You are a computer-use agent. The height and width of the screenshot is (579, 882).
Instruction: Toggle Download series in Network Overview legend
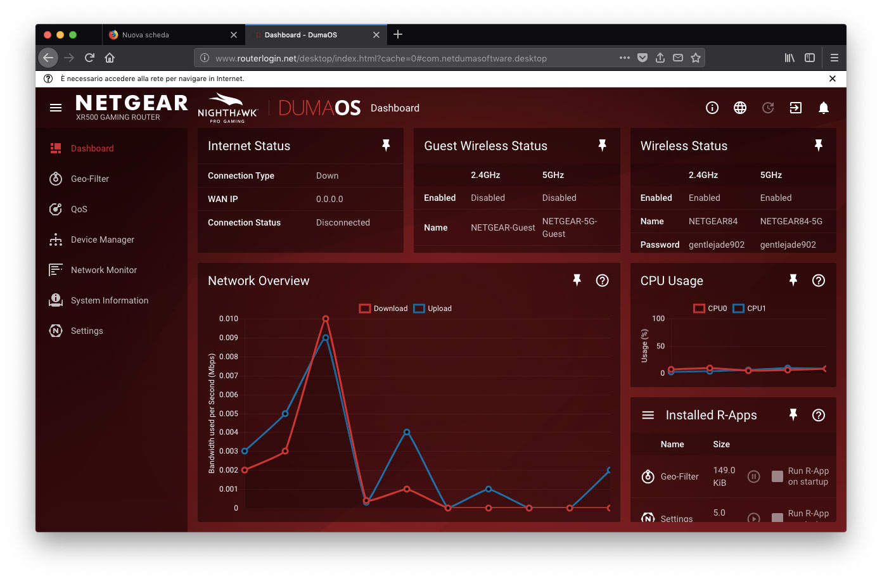pos(383,309)
